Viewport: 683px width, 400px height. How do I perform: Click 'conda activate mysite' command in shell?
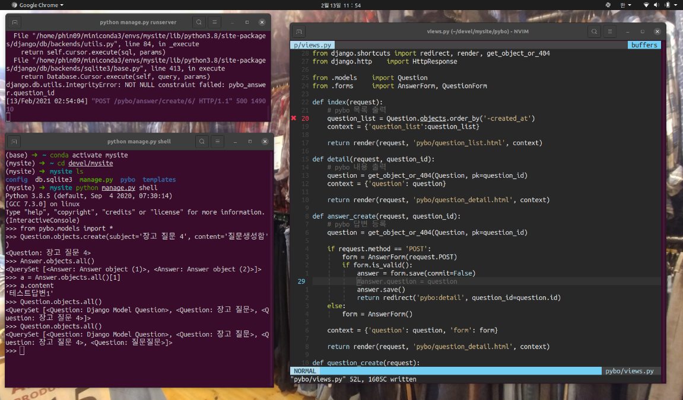(88, 155)
